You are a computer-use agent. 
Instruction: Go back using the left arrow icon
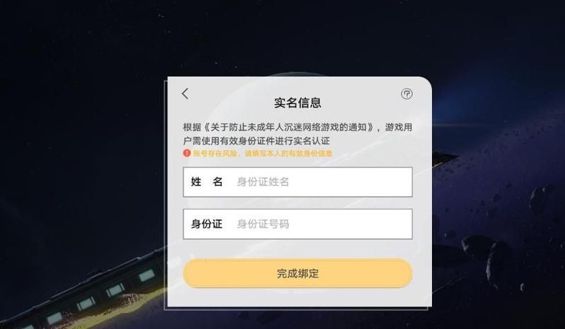pyautogui.click(x=186, y=94)
